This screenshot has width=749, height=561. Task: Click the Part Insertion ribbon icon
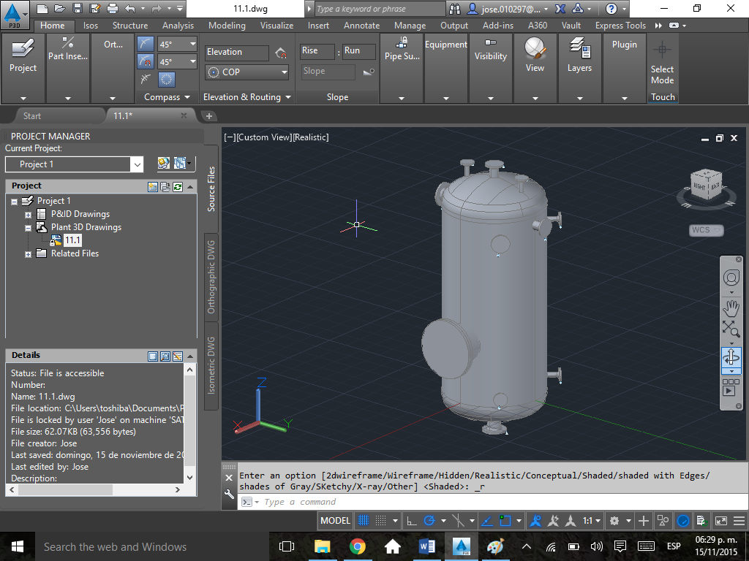68,43
